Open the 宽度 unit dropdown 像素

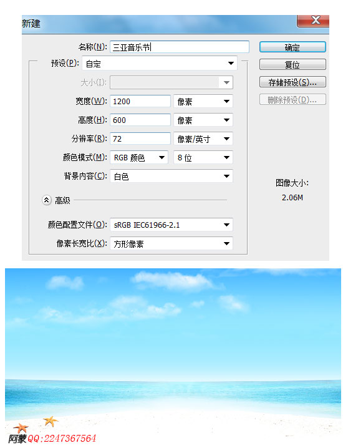point(203,102)
